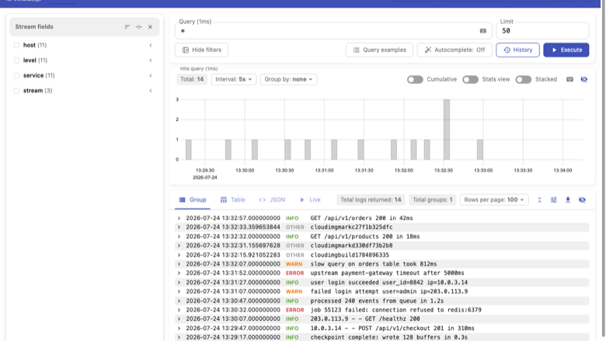Screen dimensions: 606x341
Task: Open the Group by none dropdown
Action: click(288, 79)
